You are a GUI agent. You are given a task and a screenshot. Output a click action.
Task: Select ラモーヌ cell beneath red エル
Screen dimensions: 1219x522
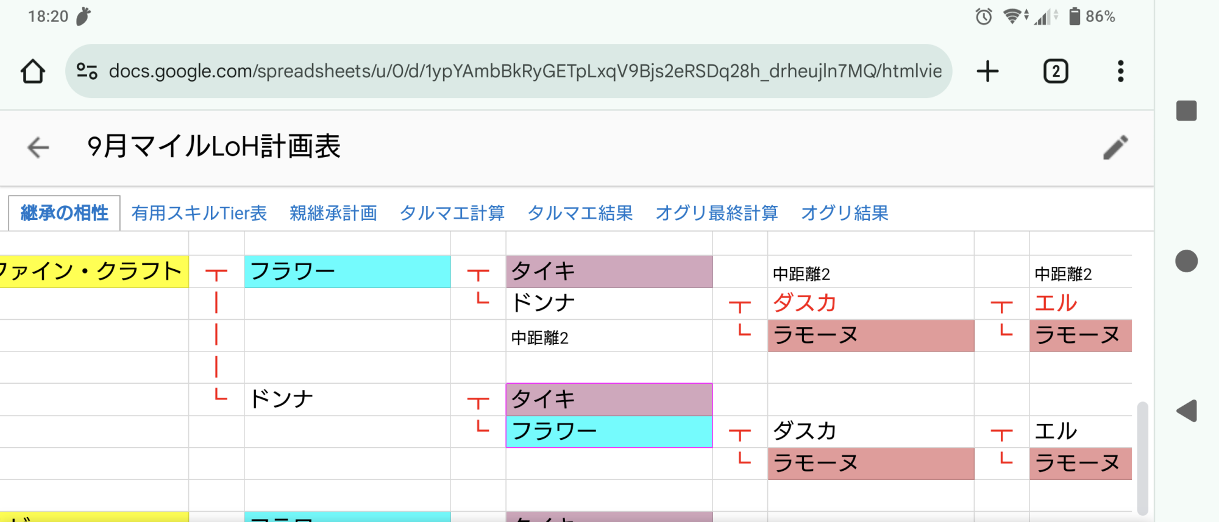coord(1081,336)
